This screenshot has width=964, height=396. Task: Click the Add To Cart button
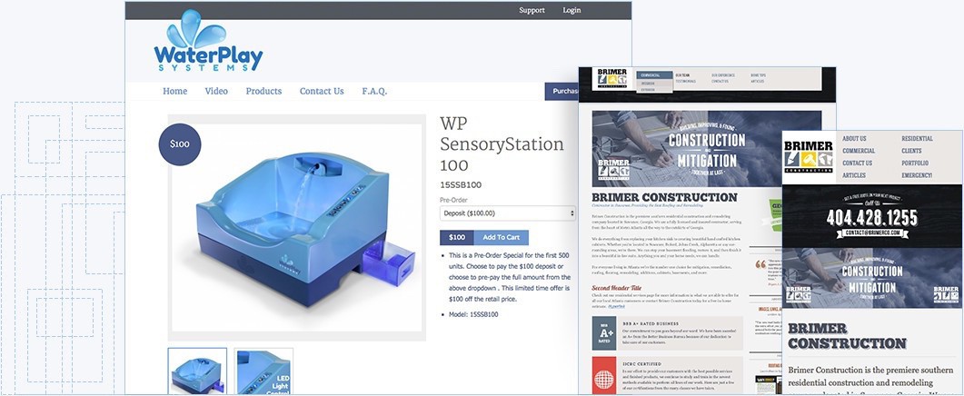(501, 237)
